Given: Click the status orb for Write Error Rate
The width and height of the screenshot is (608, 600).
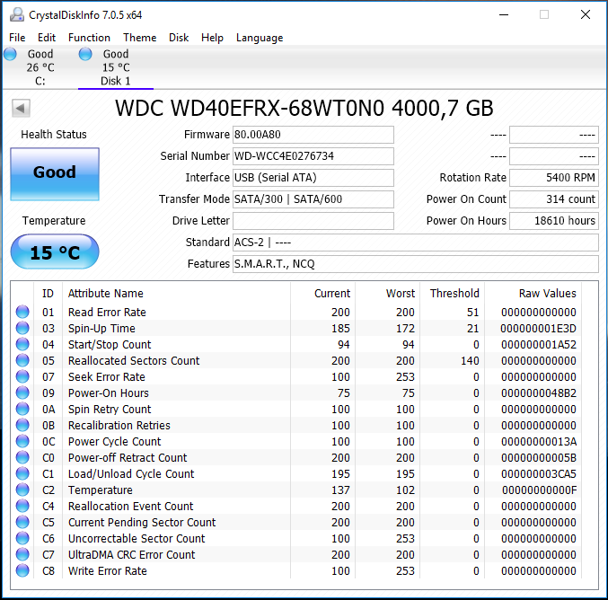Looking at the screenshot, I should 22,570.
